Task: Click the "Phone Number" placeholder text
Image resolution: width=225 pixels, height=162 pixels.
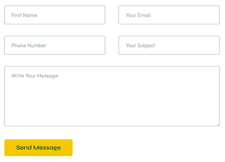Action: tap(29, 46)
